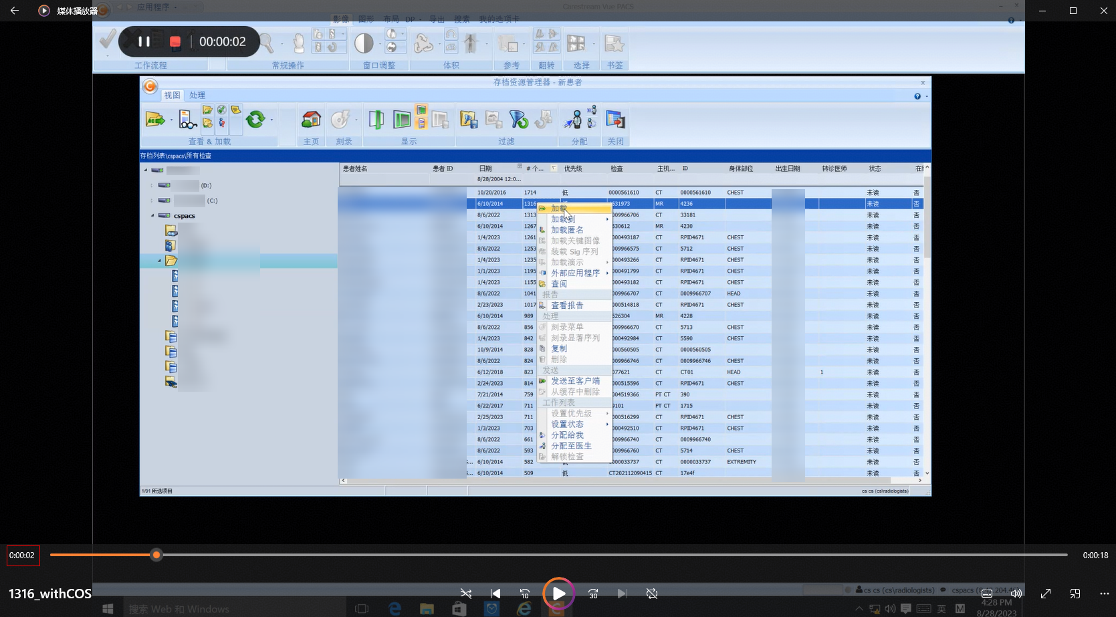The image size is (1116, 617).
Task: Sort by the 日期 column header
Action: 485,168
